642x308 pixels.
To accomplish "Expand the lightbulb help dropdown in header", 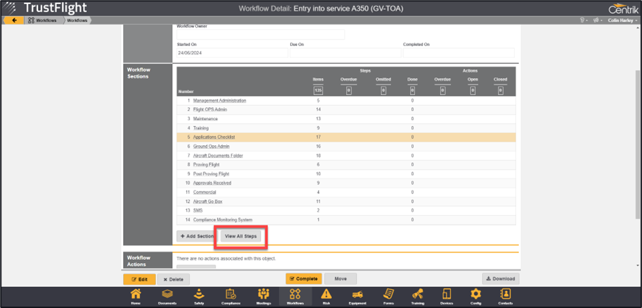I will [583, 20].
